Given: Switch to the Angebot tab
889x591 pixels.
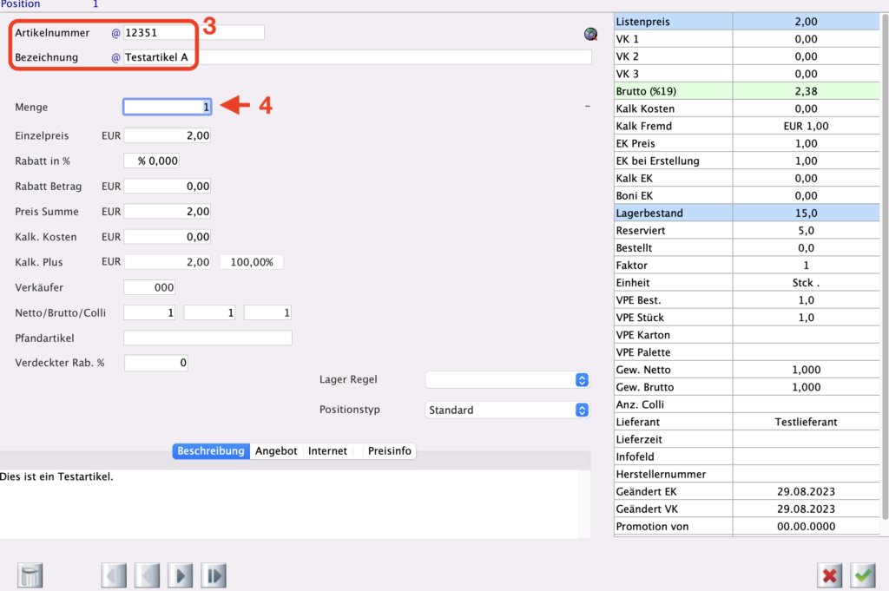Looking at the screenshot, I should (x=276, y=451).
